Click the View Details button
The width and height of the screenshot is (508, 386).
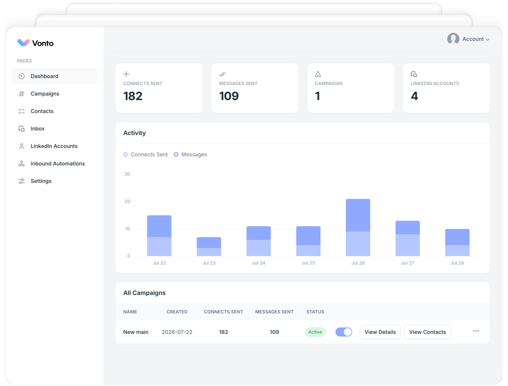point(380,332)
